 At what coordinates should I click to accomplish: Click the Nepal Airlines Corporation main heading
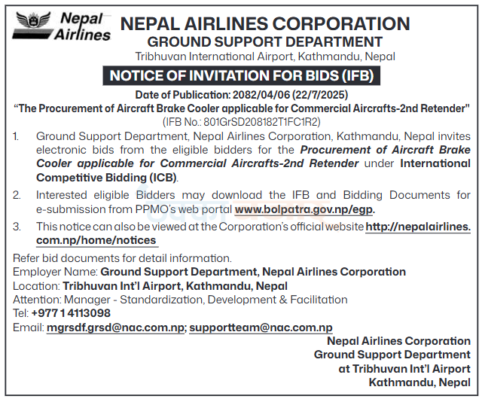(264, 24)
